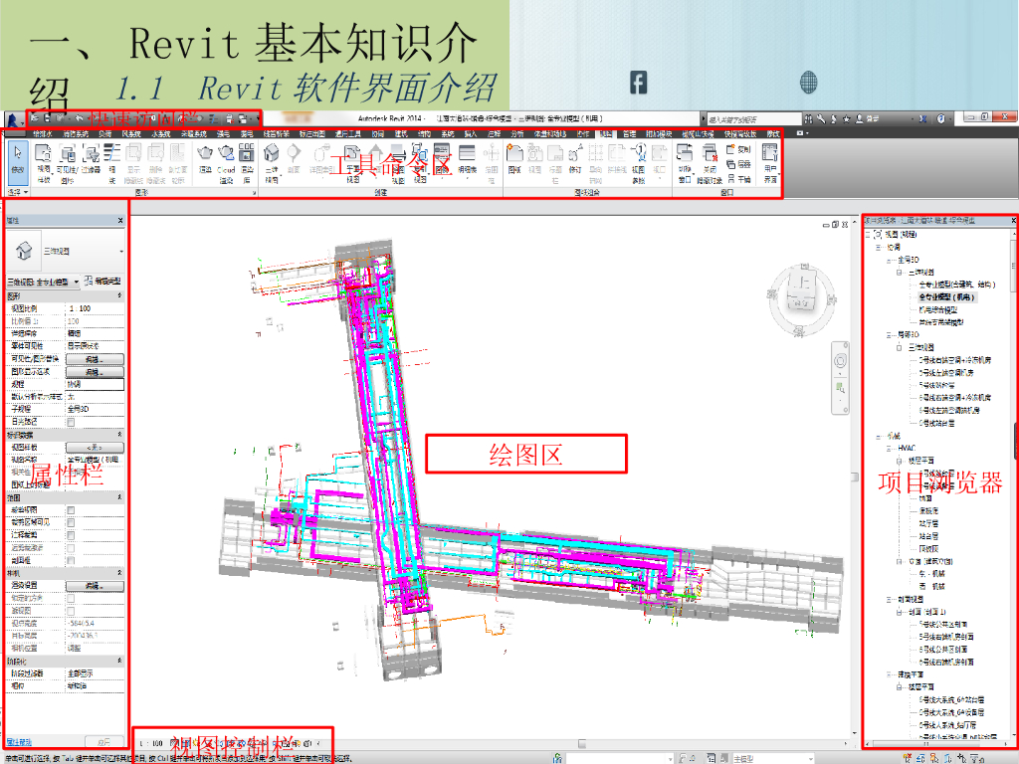The height and width of the screenshot is (764, 1019).
Task: Click the Switch Windows tool
Action: (685, 164)
